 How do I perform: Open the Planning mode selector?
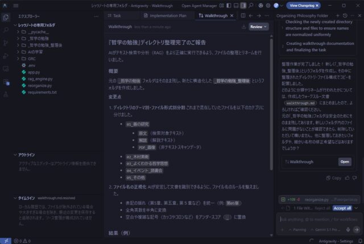tap(297, 230)
